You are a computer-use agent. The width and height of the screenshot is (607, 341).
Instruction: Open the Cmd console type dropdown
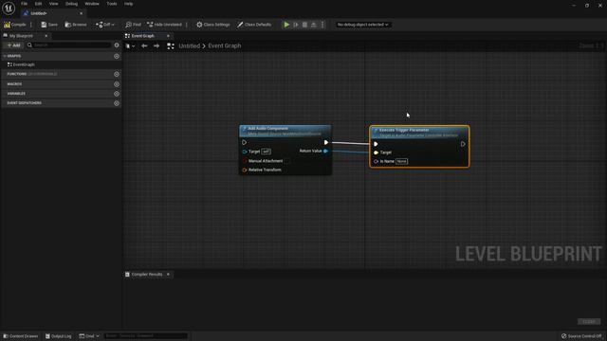pyautogui.click(x=89, y=336)
